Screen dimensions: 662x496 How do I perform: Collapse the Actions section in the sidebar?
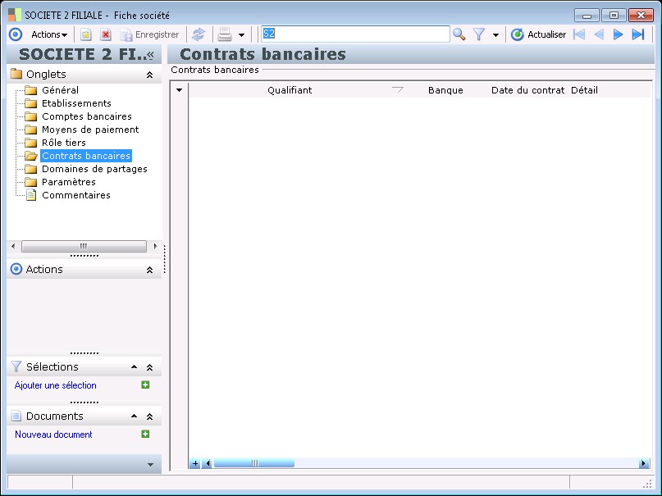[149, 270]
